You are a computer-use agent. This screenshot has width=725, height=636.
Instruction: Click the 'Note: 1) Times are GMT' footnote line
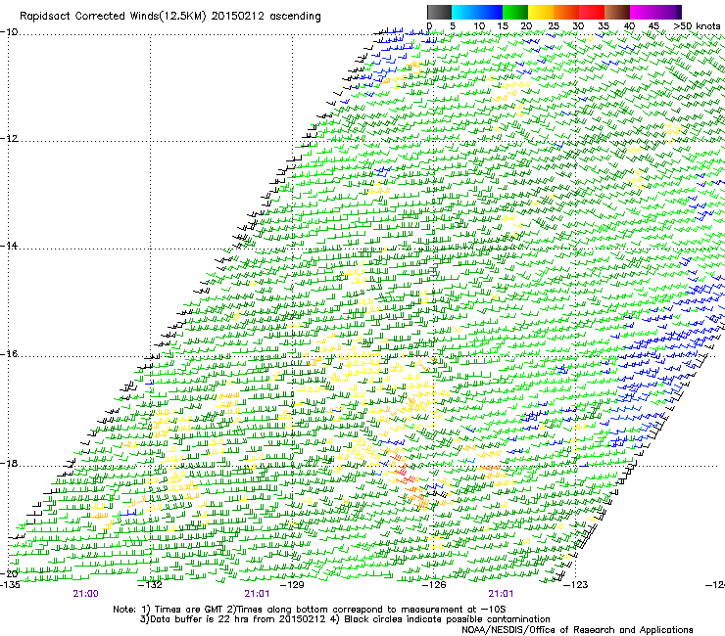tap(310, 610)
